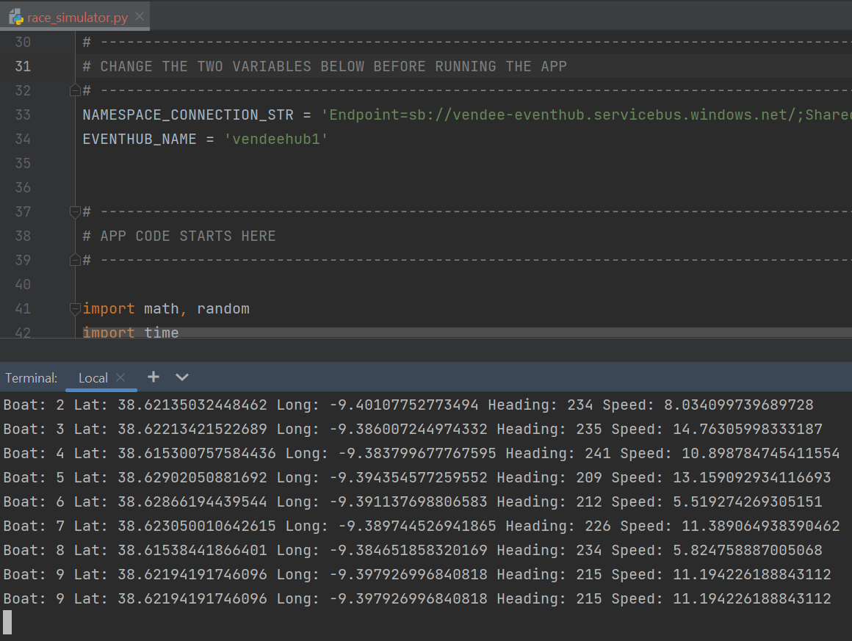
Task: Click line number 34 in the gutter
Action: [23, 139]
